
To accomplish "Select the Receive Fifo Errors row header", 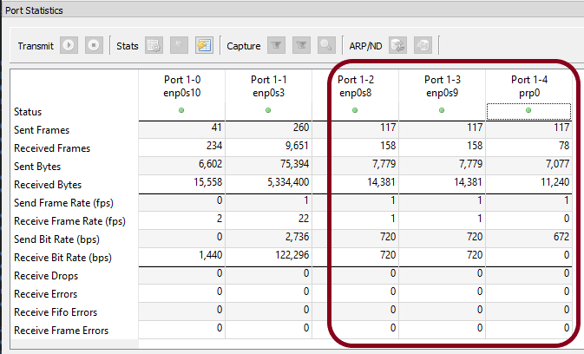I will [56, 312].
